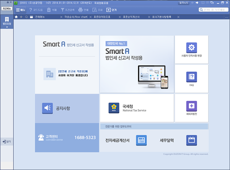Close the 작성순서/flow chart tab
Screen dimensions: 230x170
91,17
